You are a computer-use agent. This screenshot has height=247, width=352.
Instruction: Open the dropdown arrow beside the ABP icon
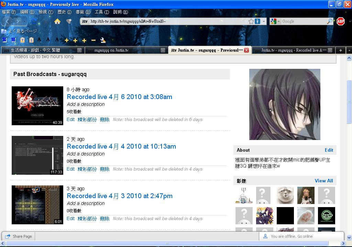(350, 22)
